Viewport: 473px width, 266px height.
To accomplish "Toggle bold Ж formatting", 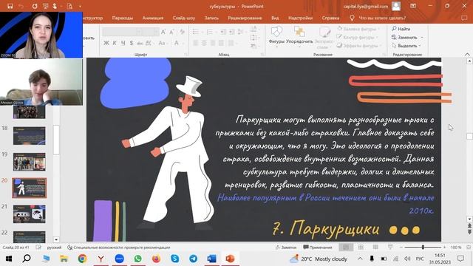I will click(x=106, y=43).
